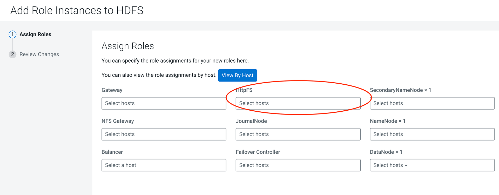Click the step 1 circle icon
Image resolution: width=499 pixels, height=195 pixels.
12,34
